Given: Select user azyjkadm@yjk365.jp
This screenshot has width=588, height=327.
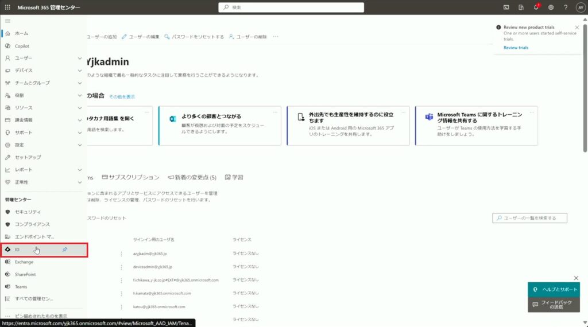Looking at the screenshot, I should click(x=150, y=254).
